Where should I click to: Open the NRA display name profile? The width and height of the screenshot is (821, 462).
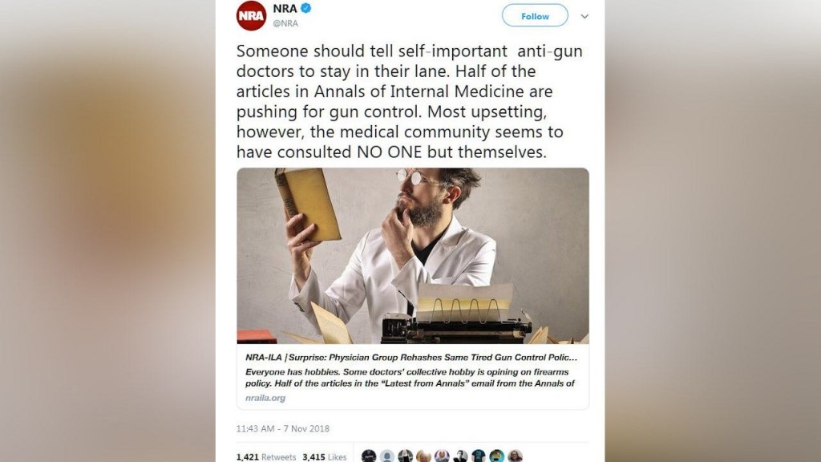(285, 8)
